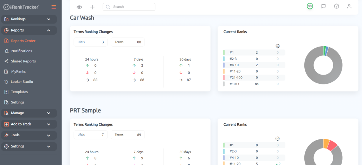Screen dimensions: 362x165
Task: Click the Notifications bell icon
Action: (6, 51)
